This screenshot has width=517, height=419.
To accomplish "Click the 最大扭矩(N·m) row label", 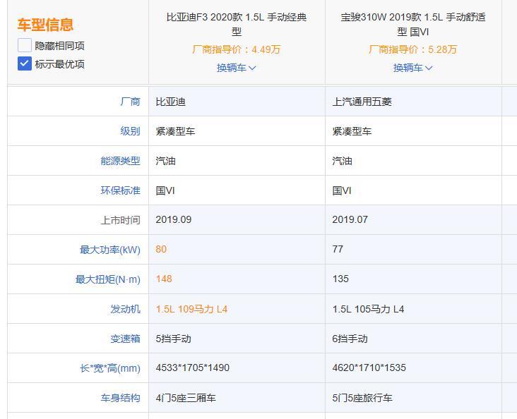I will point(108,279).
